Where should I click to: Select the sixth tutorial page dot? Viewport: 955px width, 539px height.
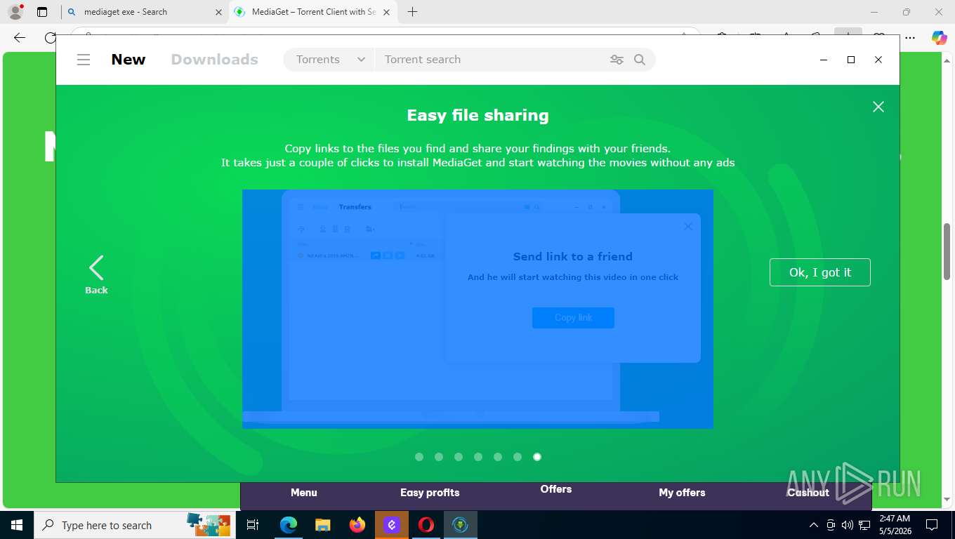[x=518, y=457]
